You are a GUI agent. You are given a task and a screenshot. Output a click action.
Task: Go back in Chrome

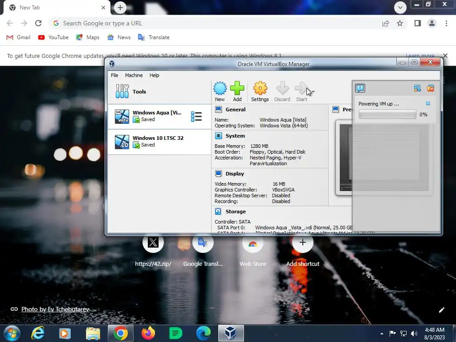(x=10, y=23)
